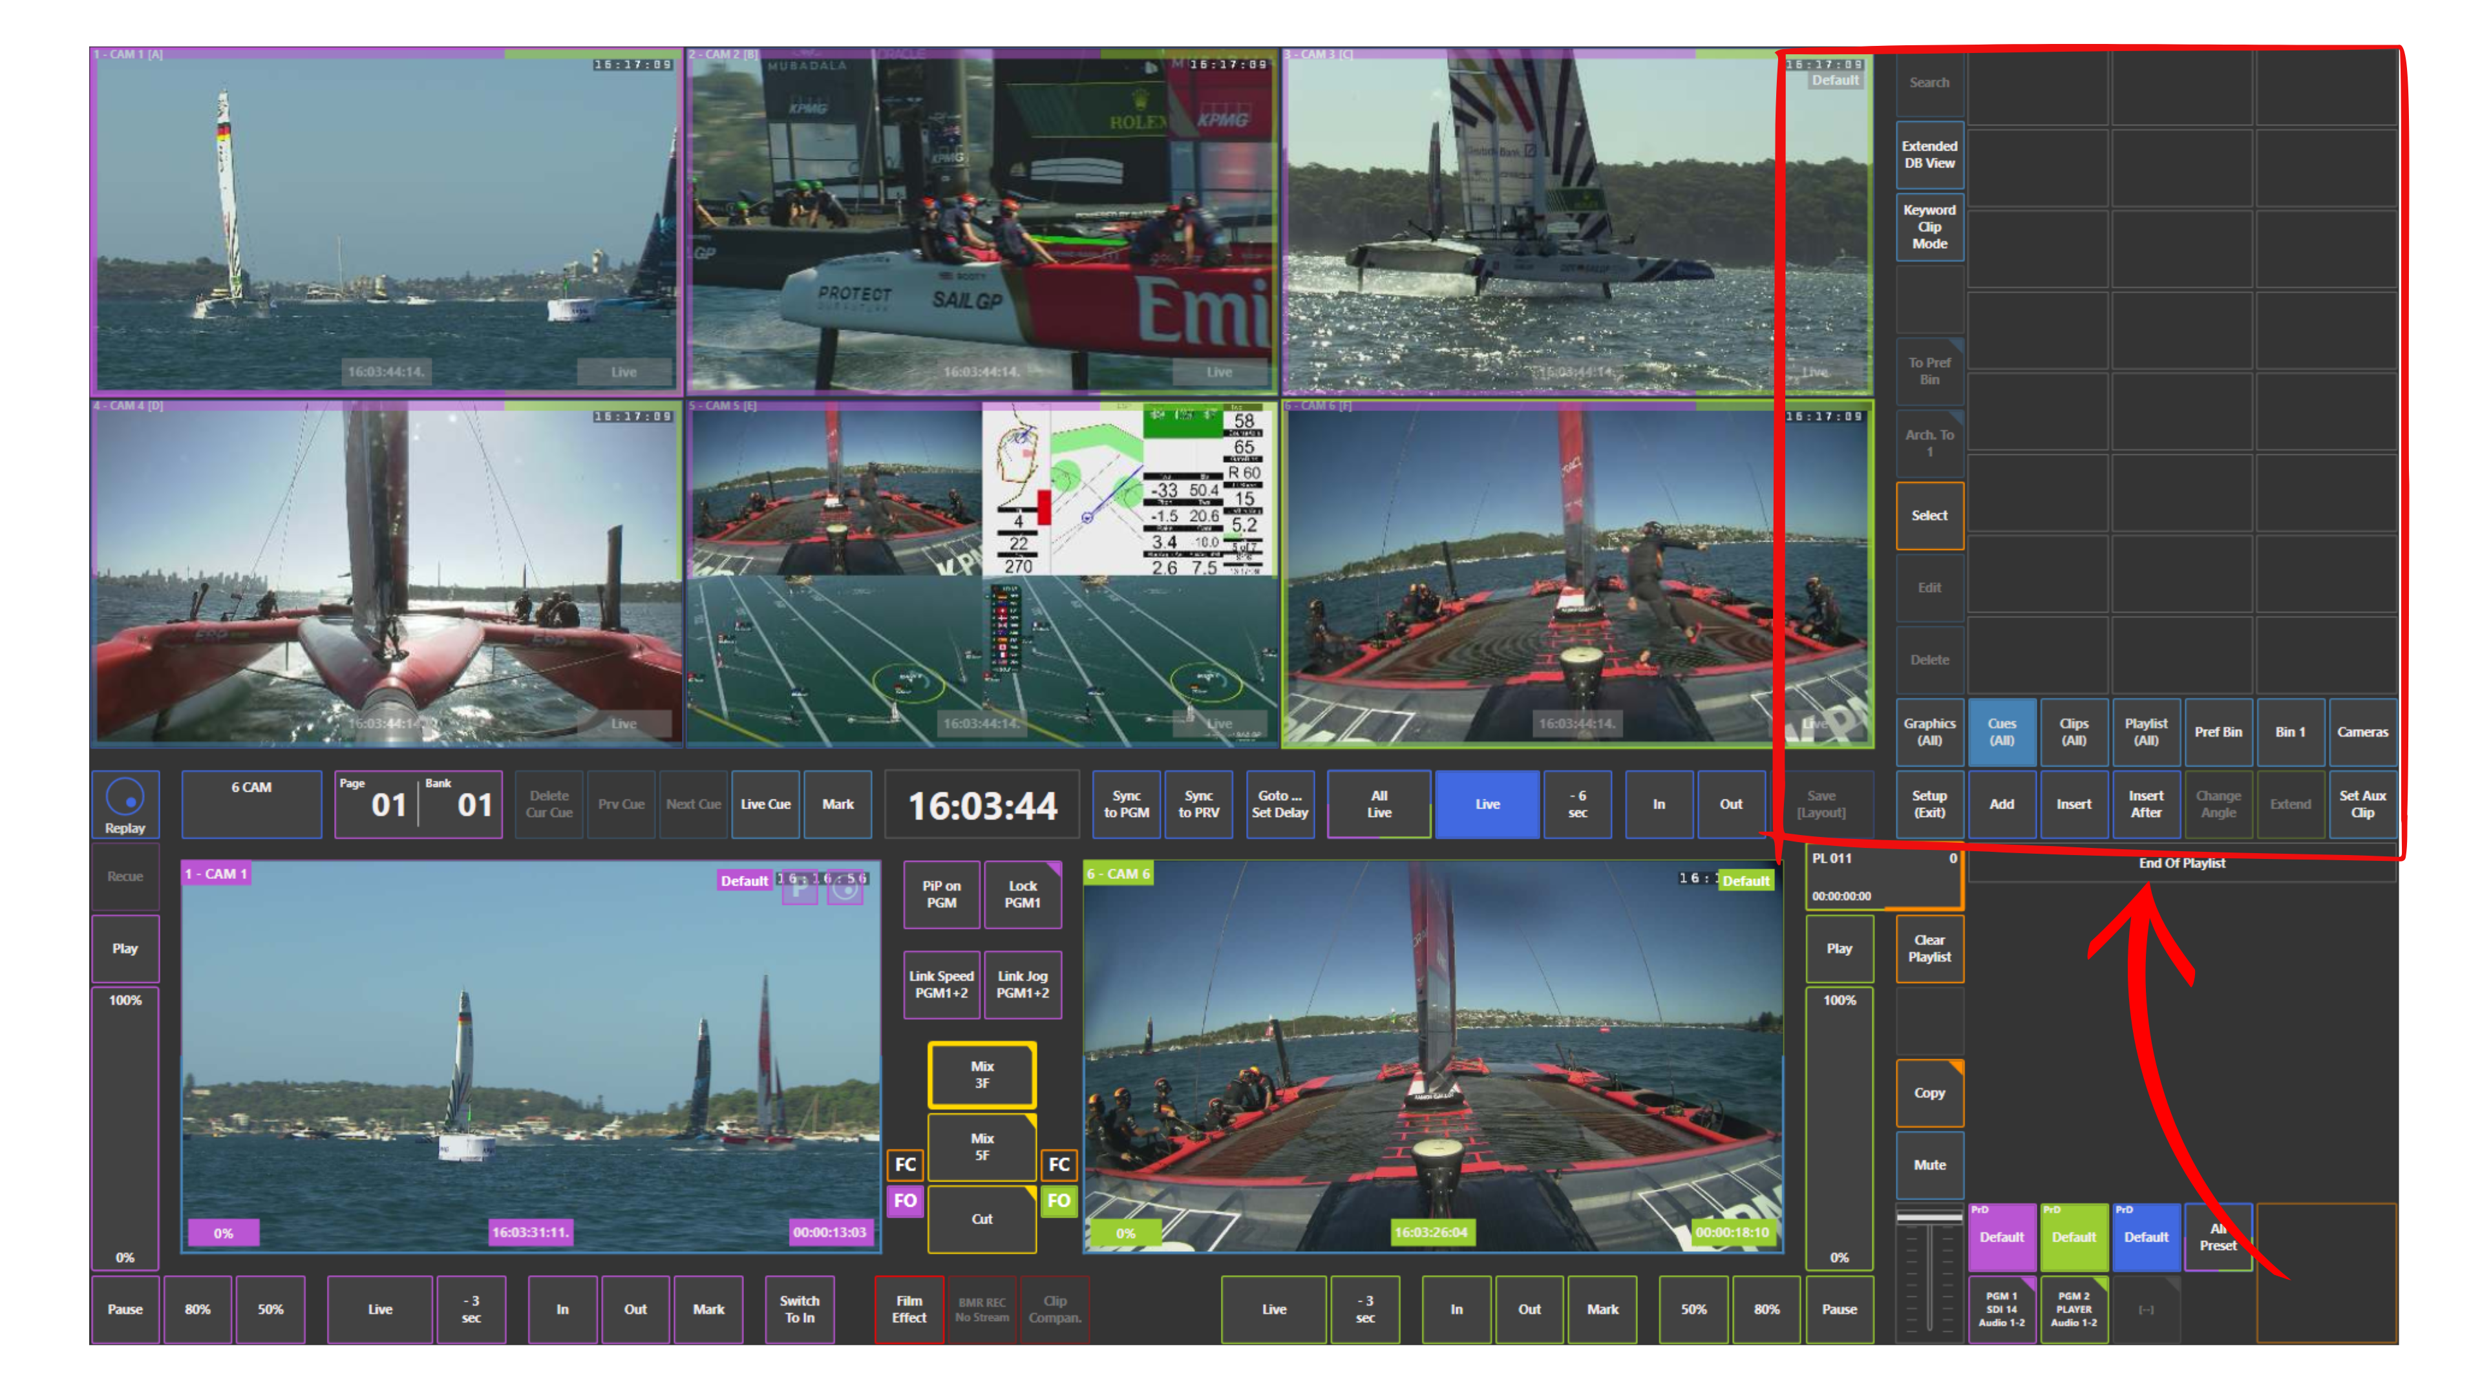Toggle the blue Live button in top row
The image size is (2482, 1396).
1487,805
